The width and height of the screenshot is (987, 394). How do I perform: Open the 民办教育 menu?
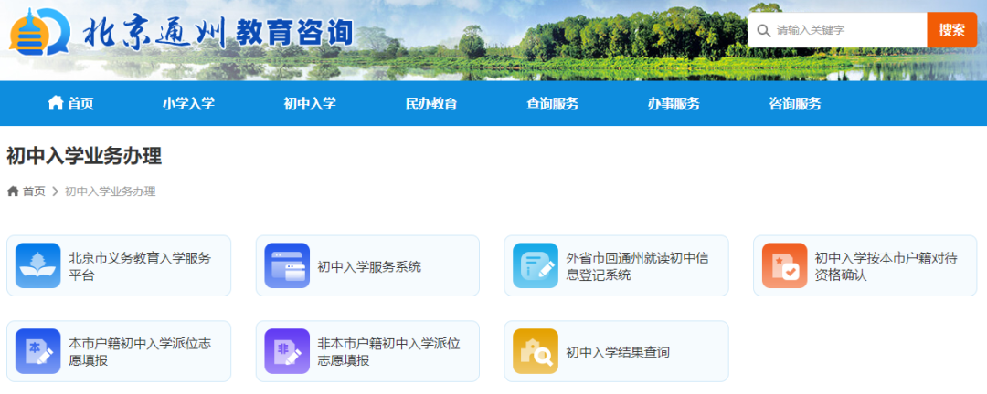[431, 104]
